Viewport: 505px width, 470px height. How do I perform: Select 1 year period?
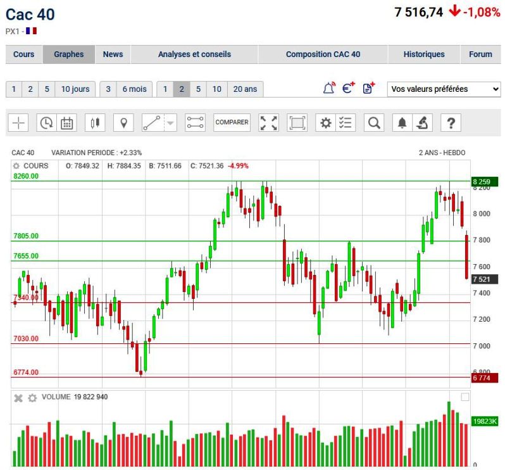click(x=165, y=89)
